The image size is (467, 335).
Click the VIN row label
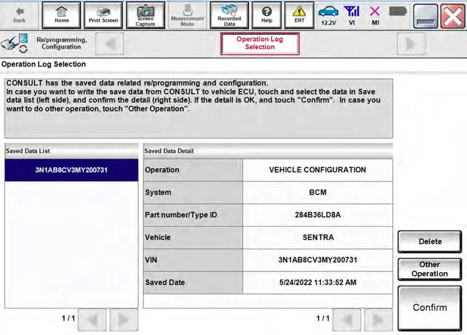pos(193,260)
